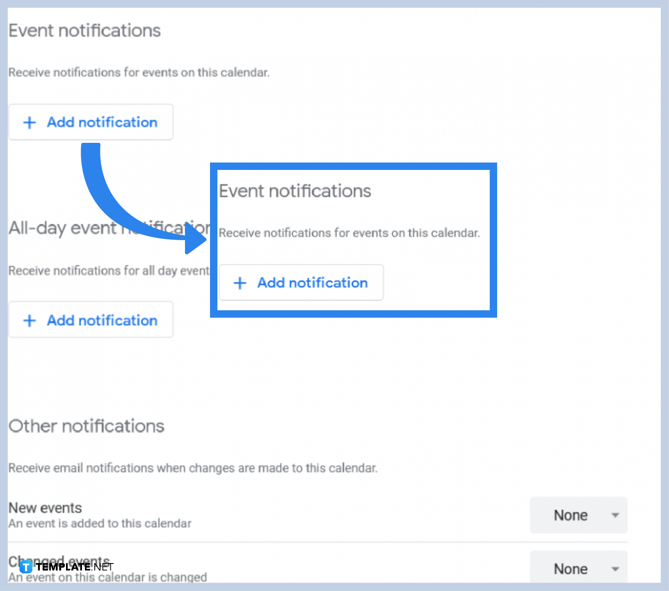This screenshot has height=591, width=669.
Task: Click Add notification below the first Event notifications description, outside the blue box
Action: pos(91,122)
